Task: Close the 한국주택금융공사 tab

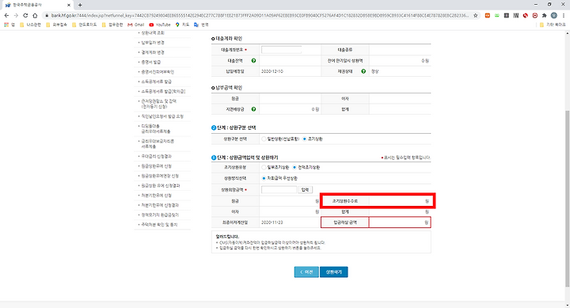Action: [x=69, y=5]
